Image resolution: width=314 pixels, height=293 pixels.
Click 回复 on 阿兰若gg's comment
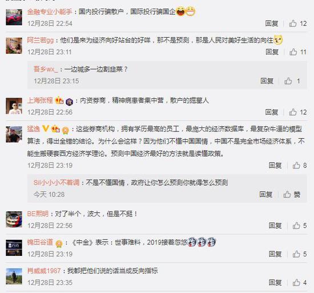(272, 53)
